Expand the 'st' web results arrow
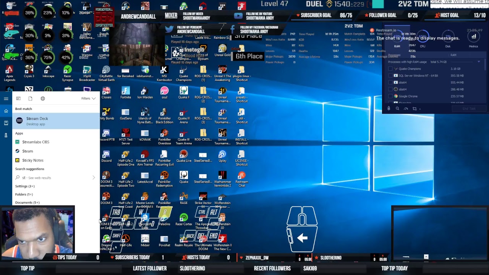This screenshot has width=489, height=275. [x=94, y=178]
